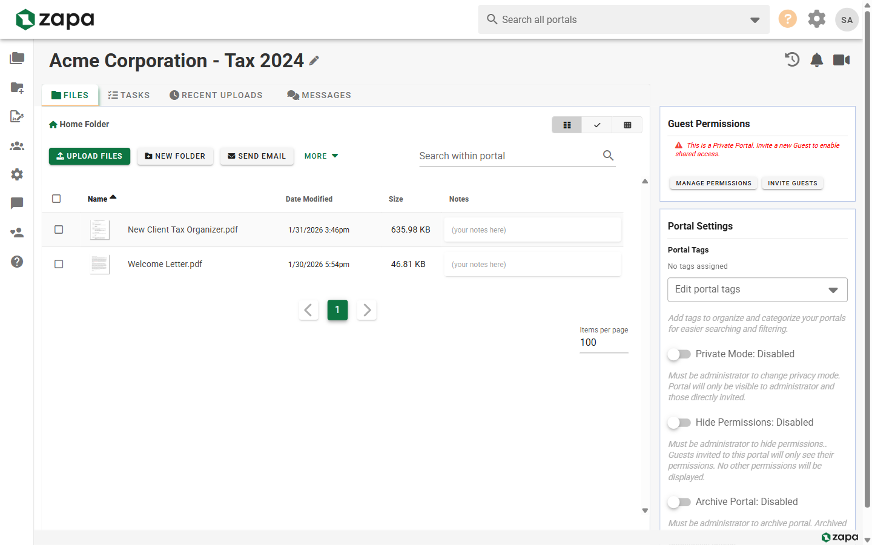Click the INVITE GUESTS button
Viewport: 872px width, 545px height.
click(x=792, y=183)
